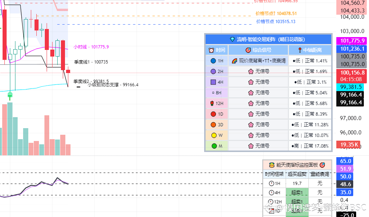The height and width of the screenshot is (217, 369).
Task: Click the flower icon in 8H signal cell
Action: pos(251,93)
